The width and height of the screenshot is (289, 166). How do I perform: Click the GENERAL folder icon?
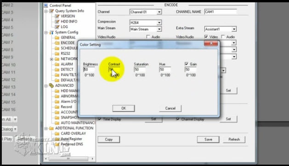coord(57,38)
